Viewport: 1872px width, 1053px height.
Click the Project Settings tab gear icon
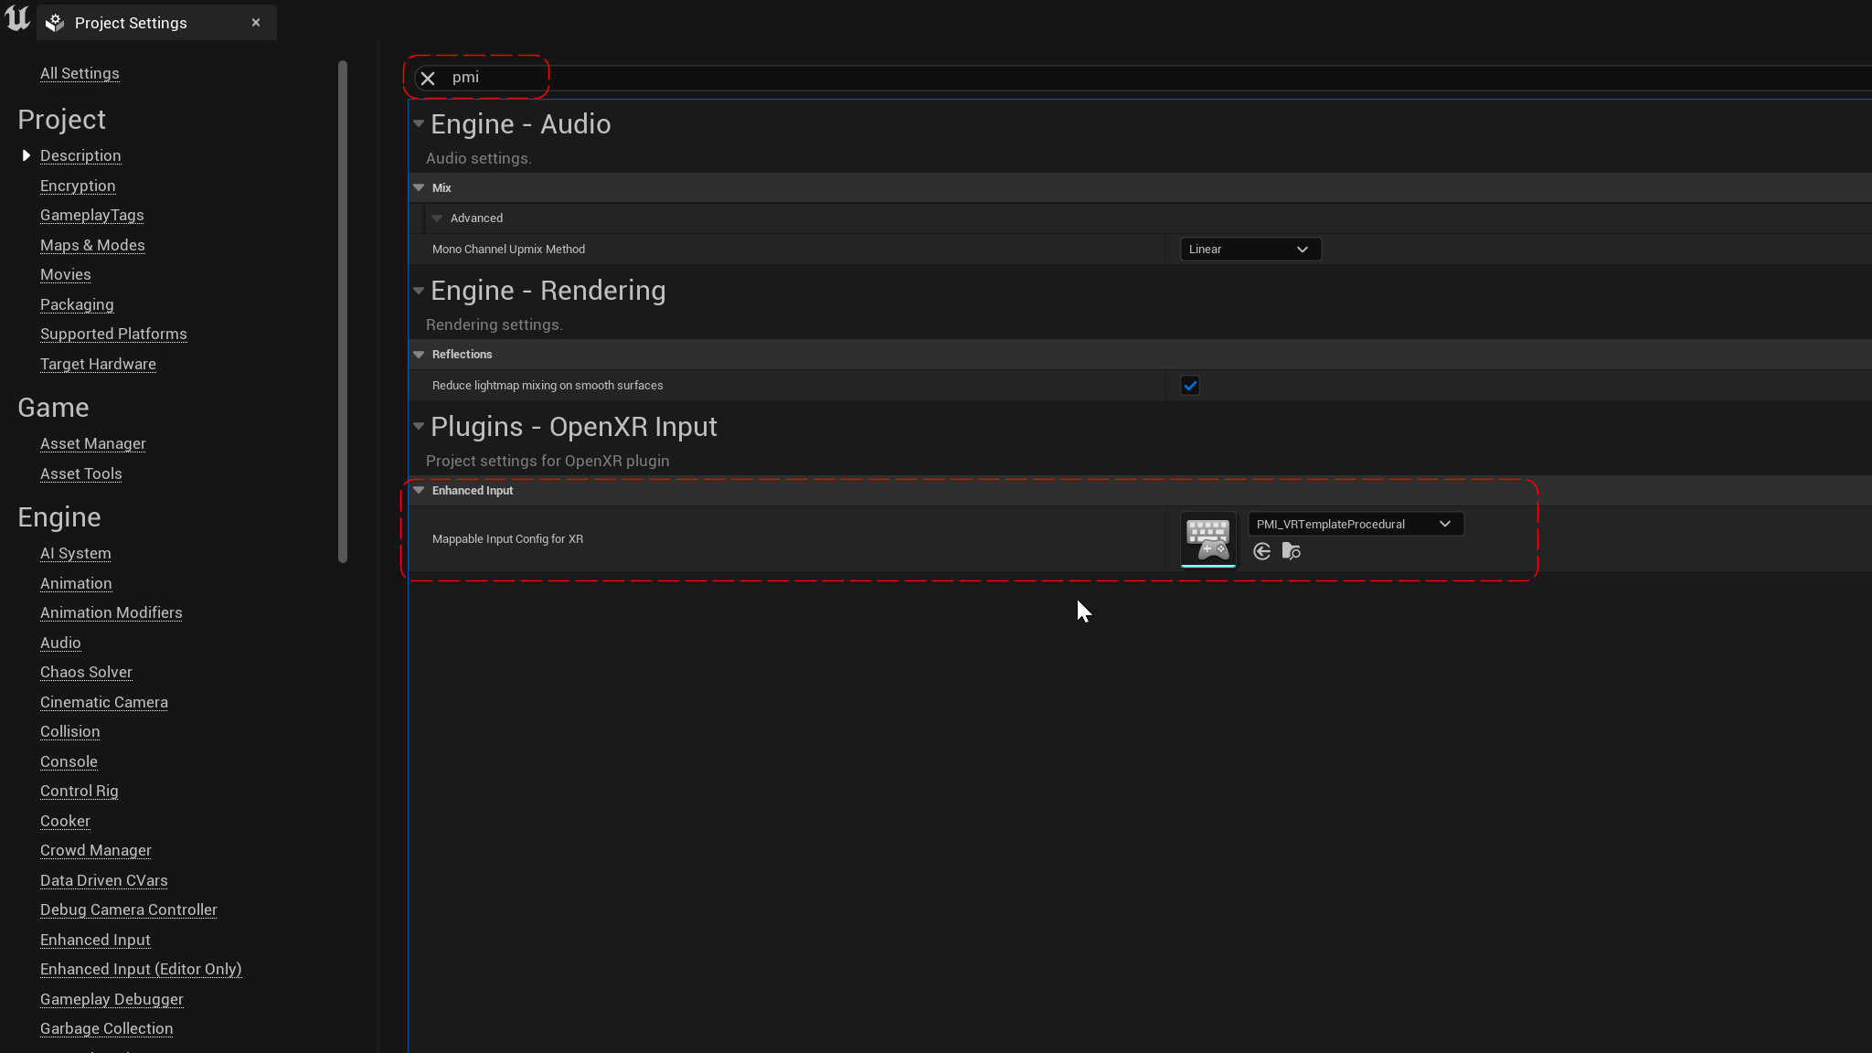(55, 23)
